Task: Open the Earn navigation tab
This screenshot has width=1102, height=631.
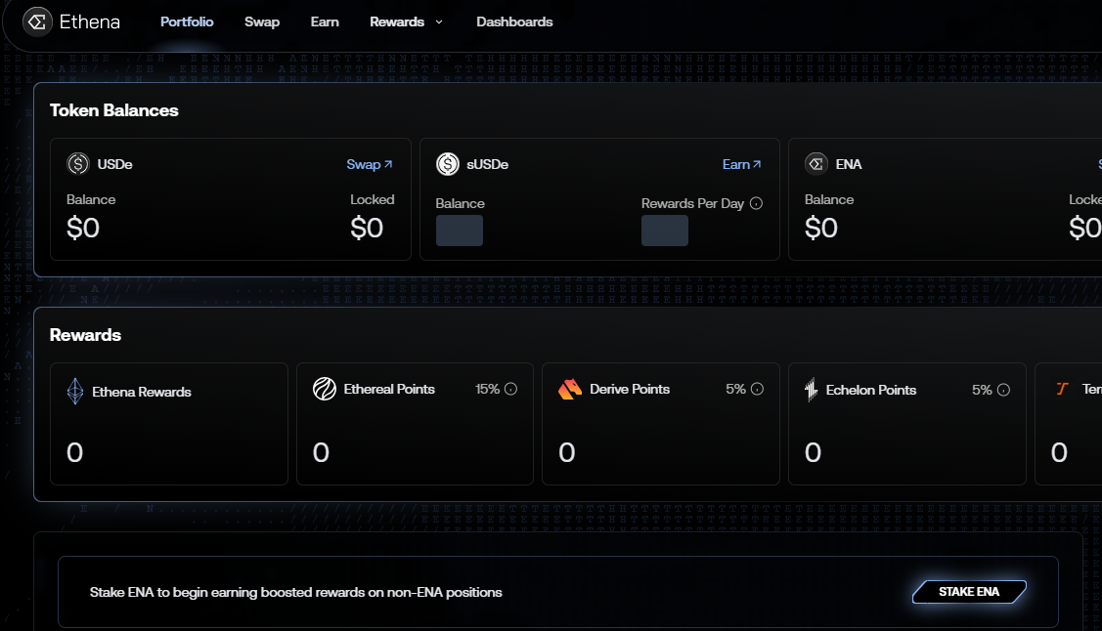Action: (325, 21)
